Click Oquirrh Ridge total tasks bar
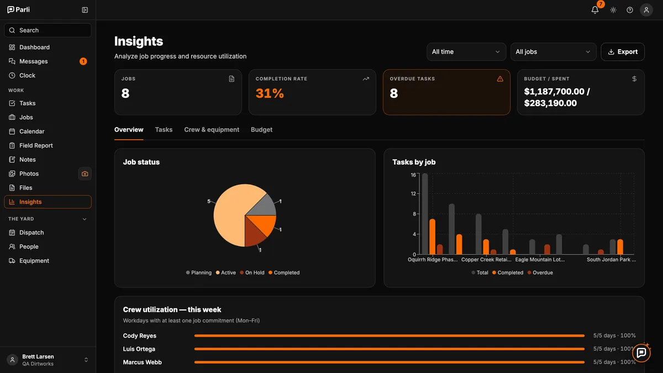663x373 pixels. (x=425, y=214)
